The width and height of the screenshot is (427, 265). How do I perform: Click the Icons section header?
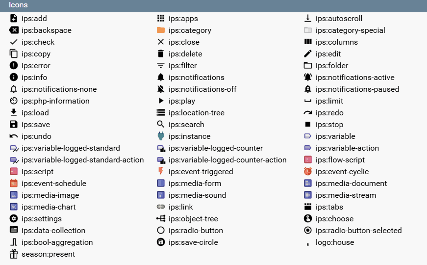pos(19,5)
